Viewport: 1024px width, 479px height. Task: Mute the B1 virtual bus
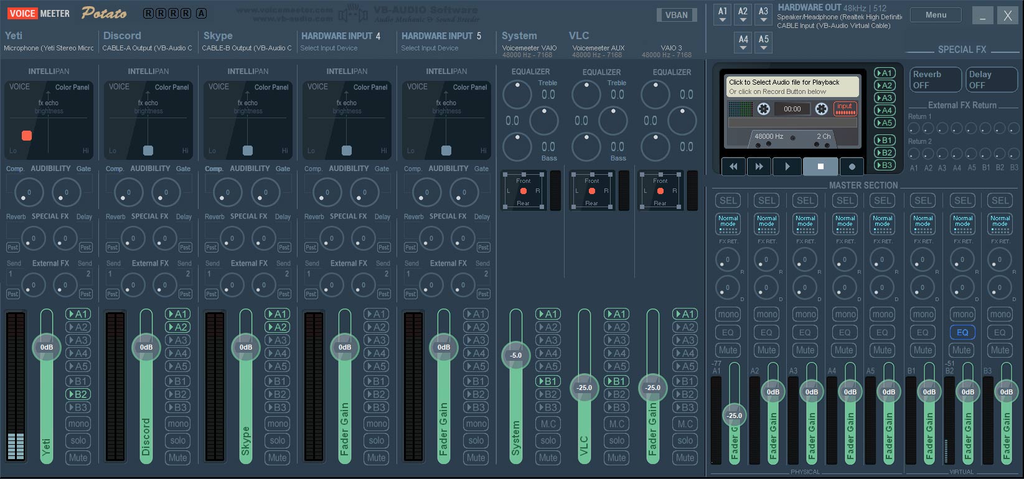[923, 350]
